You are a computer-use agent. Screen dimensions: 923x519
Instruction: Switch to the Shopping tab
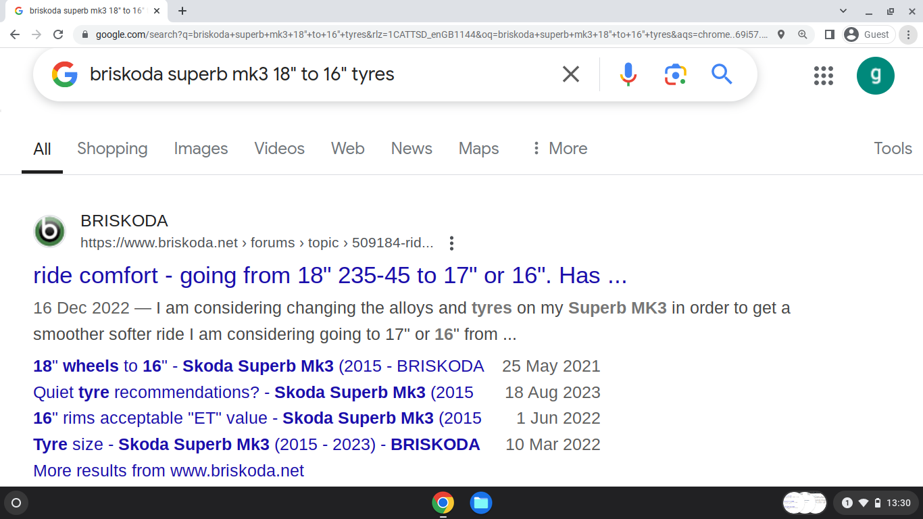coord(112,149)
